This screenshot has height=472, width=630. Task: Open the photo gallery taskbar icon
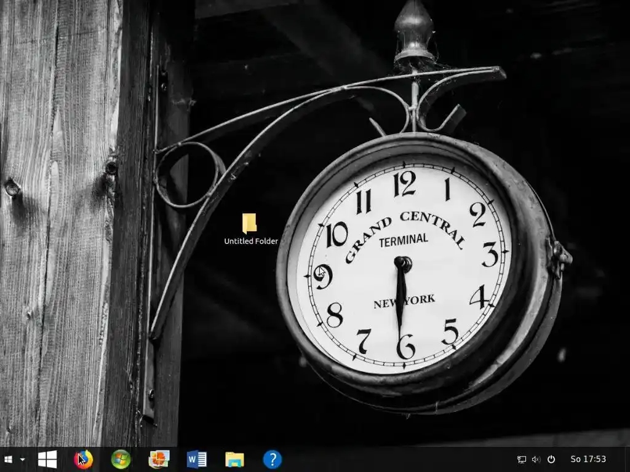point(159,459)
